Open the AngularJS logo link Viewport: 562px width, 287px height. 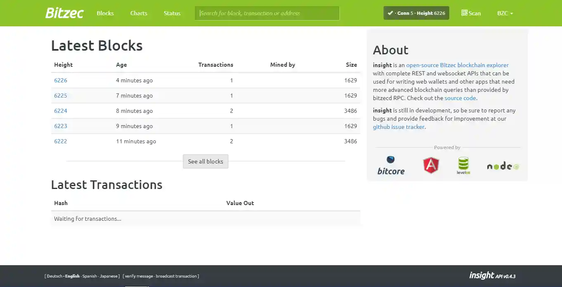[x=431, y=165]
